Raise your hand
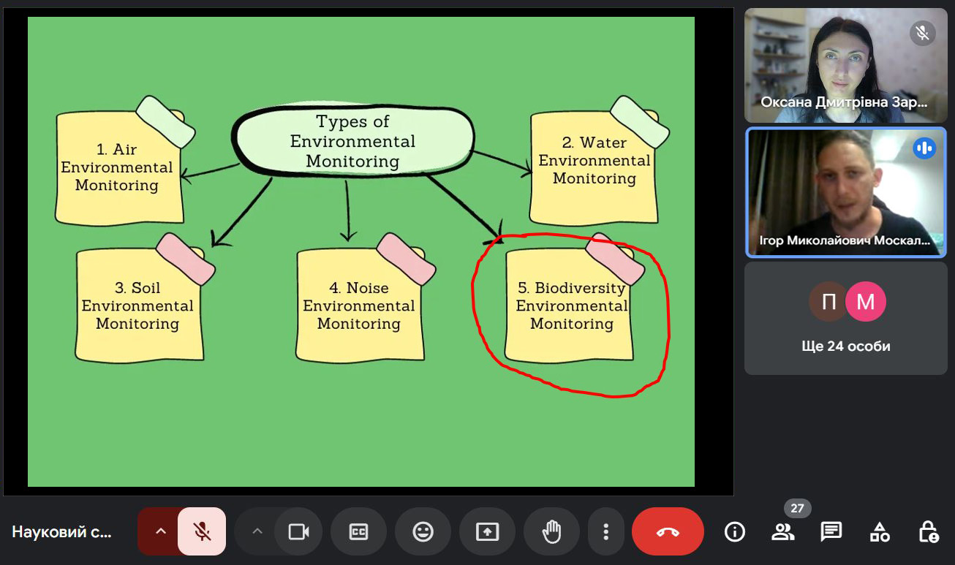The image size is (955, 565). point(551,531)
